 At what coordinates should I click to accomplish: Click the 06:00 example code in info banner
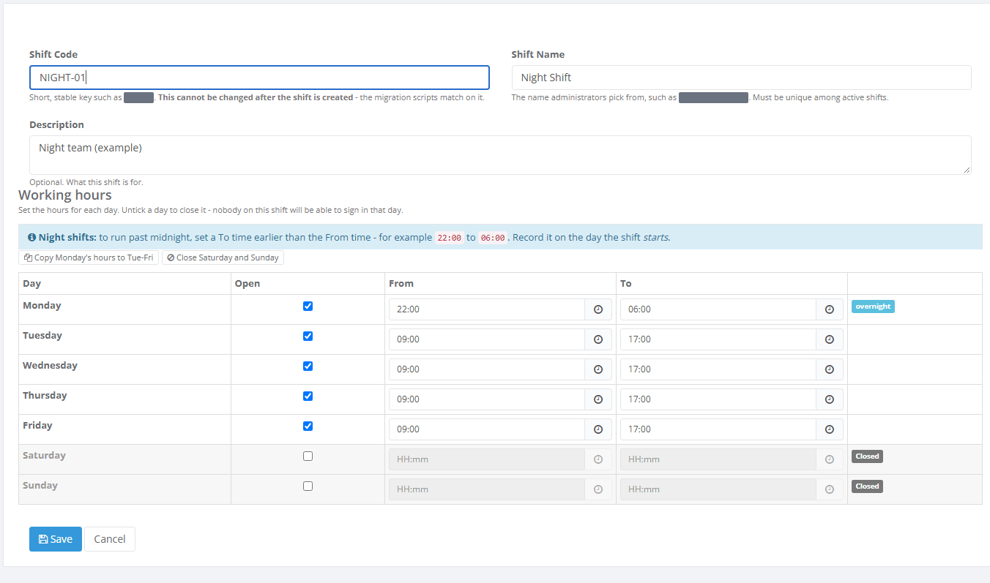click(x=493, y=238)
